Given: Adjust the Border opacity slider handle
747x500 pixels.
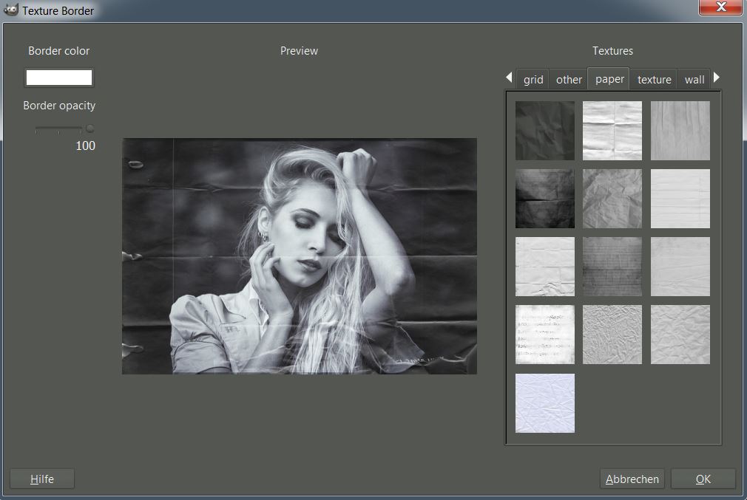Looking at the screenshot, I should click(x=89, y=129).
